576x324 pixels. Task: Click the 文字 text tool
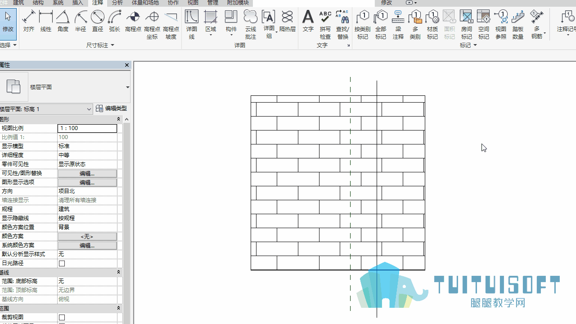[x=308, y=22]
